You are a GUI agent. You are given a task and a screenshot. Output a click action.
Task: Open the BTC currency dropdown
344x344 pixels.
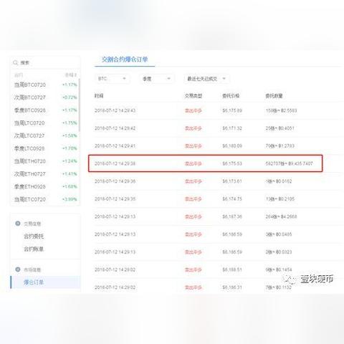pos(113,79)
